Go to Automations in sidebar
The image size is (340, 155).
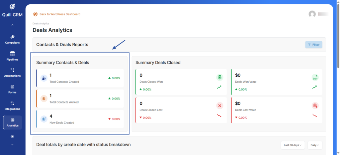12,73
